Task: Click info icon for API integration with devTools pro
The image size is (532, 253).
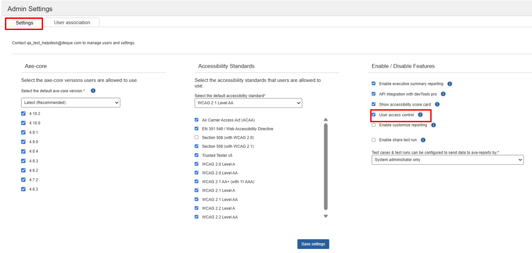Action: click(x=443, y=94)
